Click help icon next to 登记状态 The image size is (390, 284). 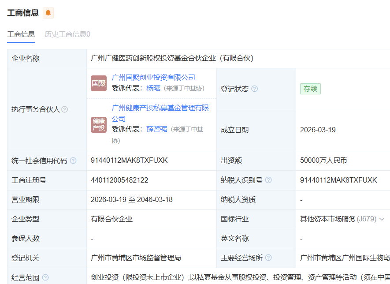[x=254, y=89]
